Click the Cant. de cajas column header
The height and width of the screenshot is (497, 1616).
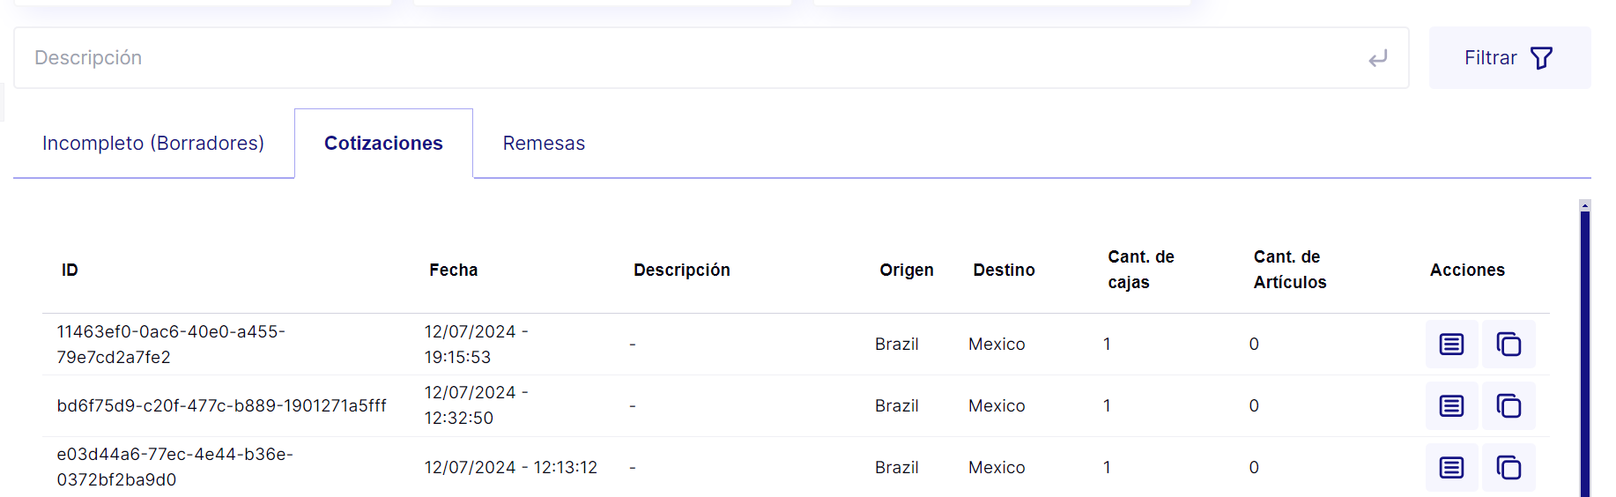point(1140,270)
